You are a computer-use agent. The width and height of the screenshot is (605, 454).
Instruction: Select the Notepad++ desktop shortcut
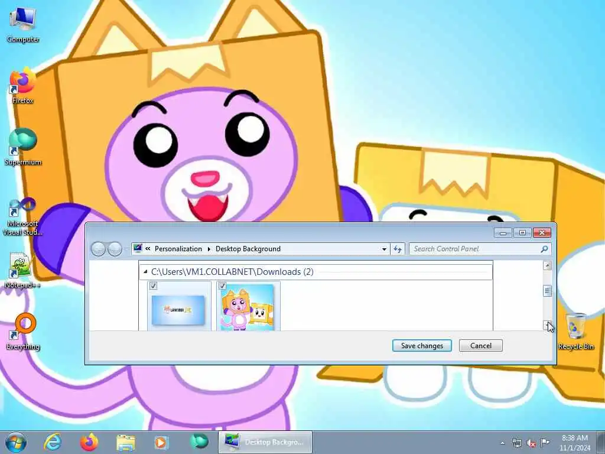(x=23, y=270)
